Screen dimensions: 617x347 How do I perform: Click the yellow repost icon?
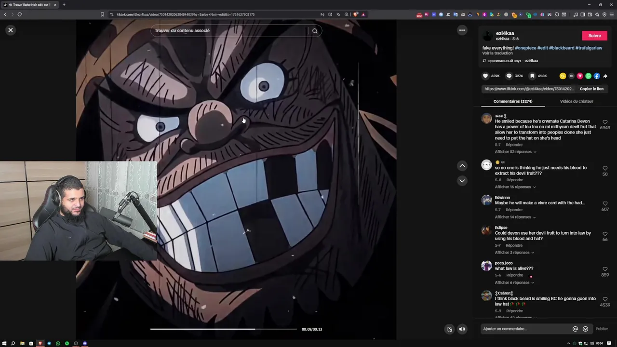click(x=563, y=76)
